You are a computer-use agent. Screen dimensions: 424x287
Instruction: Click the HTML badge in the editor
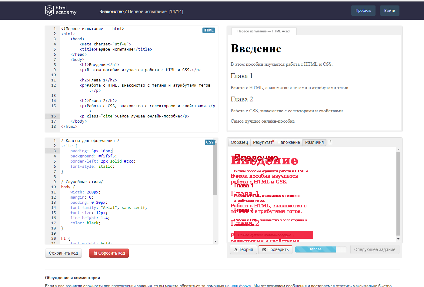(209, 30)
